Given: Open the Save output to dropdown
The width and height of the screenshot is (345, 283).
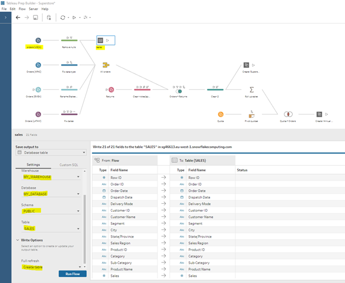Looking at the screenshot, I should point(51,153).
